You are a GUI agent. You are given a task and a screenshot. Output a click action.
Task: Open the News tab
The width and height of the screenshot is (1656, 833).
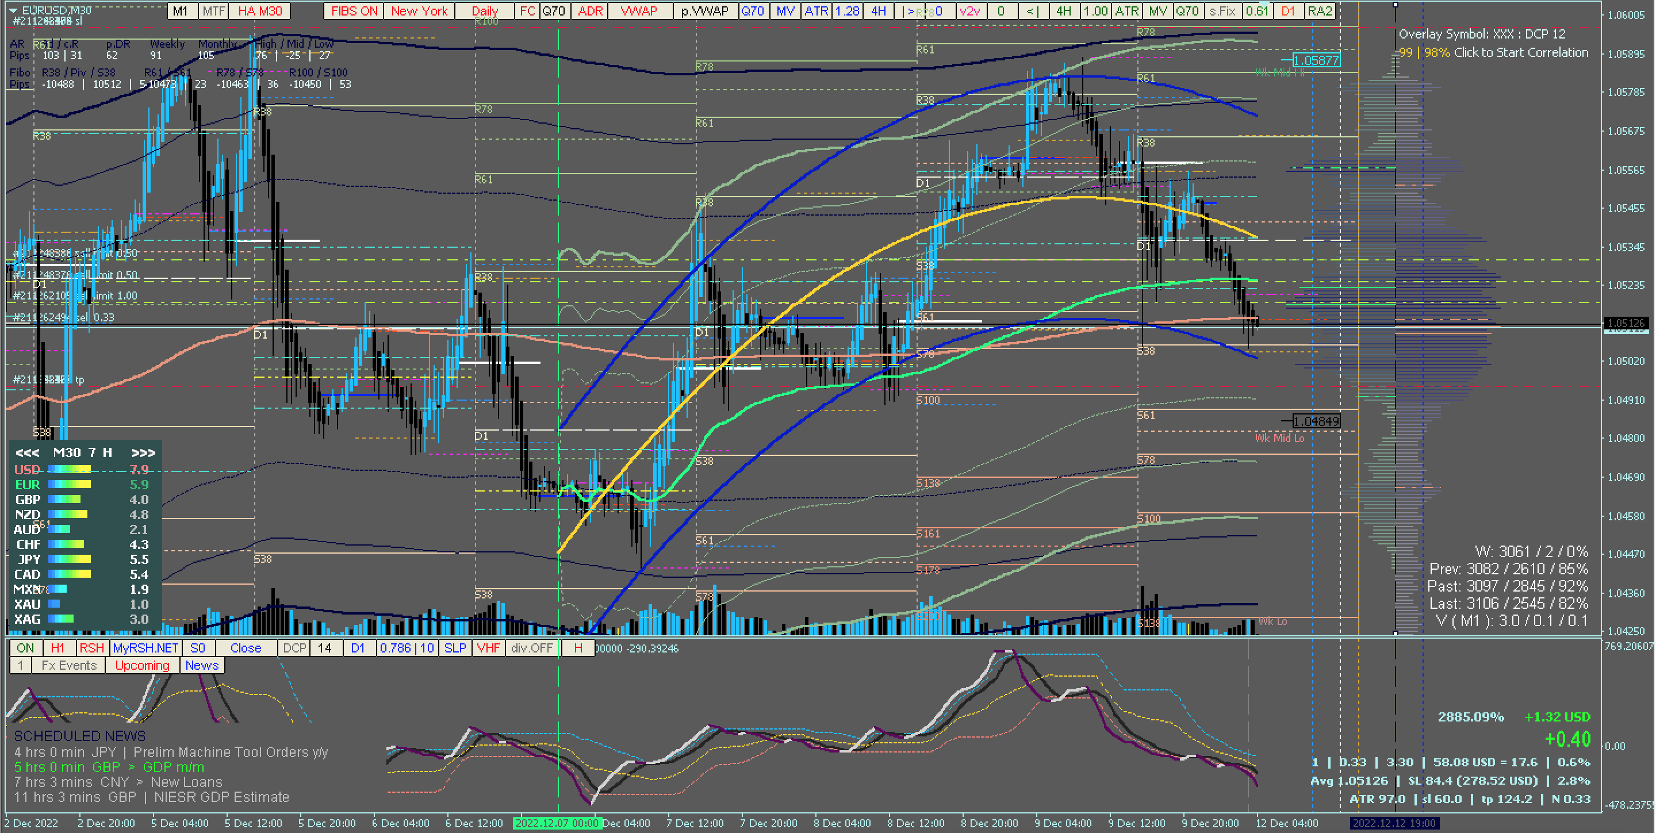coord(202,665)
